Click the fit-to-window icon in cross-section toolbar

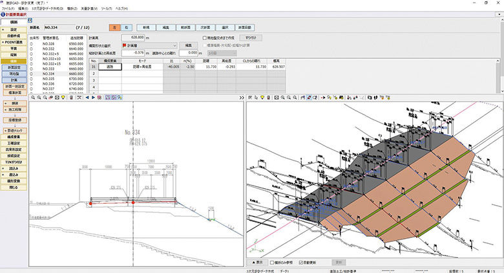tap(57, 98)
